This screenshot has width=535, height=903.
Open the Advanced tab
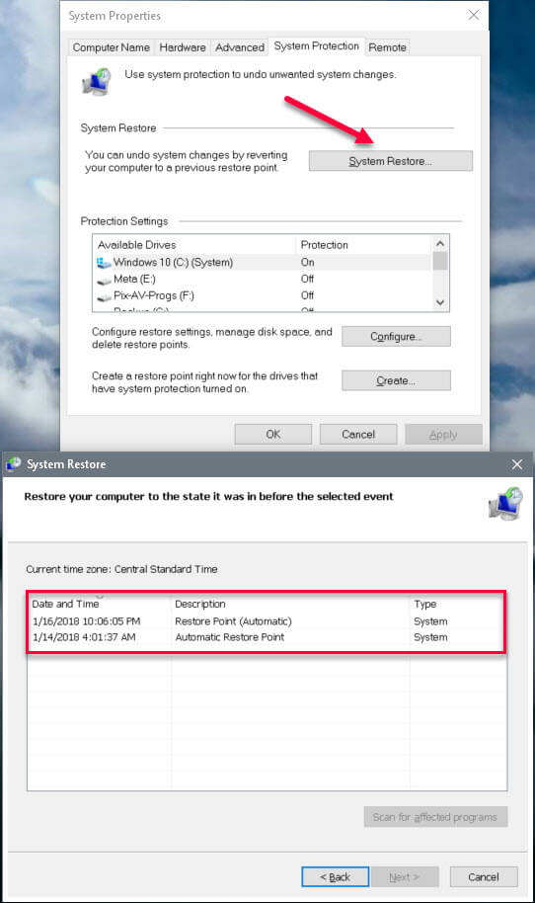point(239,47)
